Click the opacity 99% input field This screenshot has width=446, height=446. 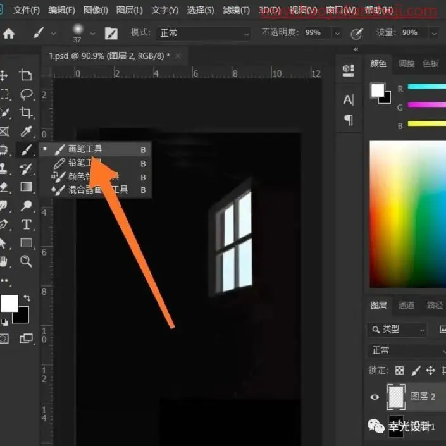[317, 33]
